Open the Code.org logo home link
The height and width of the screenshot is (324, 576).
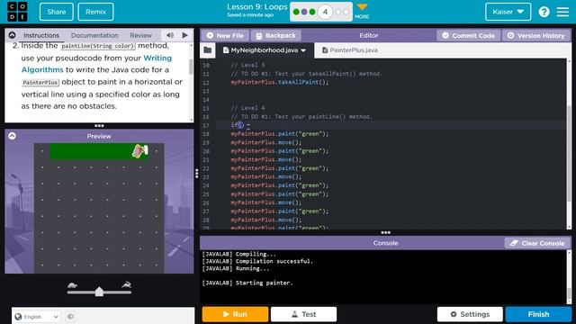pos(17,12)
